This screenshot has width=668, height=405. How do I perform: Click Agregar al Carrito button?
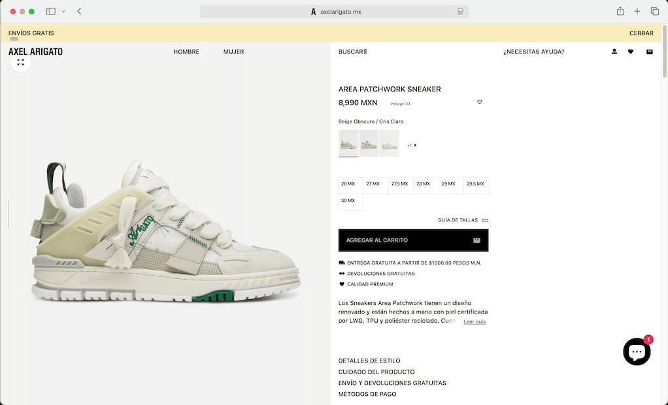click(413, 240)
